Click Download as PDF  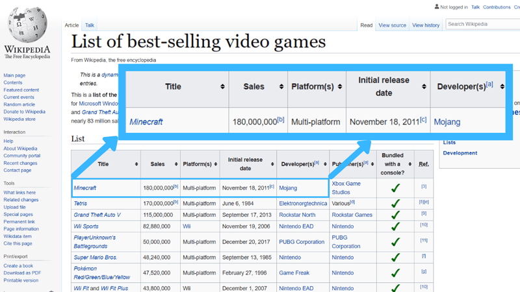tap(22, 273)
